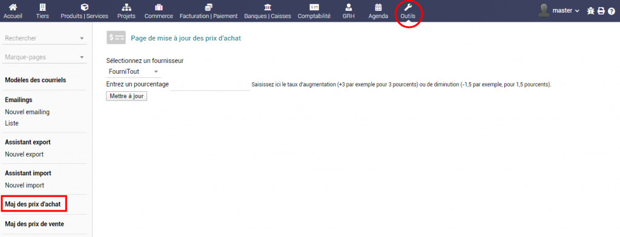Open the Commerce briefcase icon

click(x=159, y=7)
